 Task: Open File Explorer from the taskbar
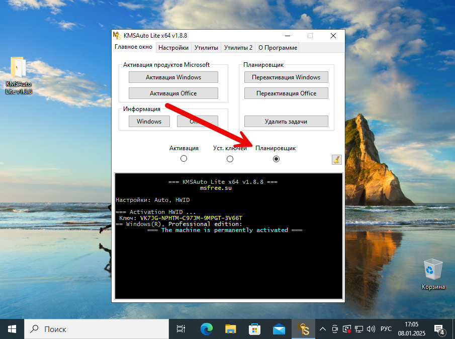coord(230,329)
